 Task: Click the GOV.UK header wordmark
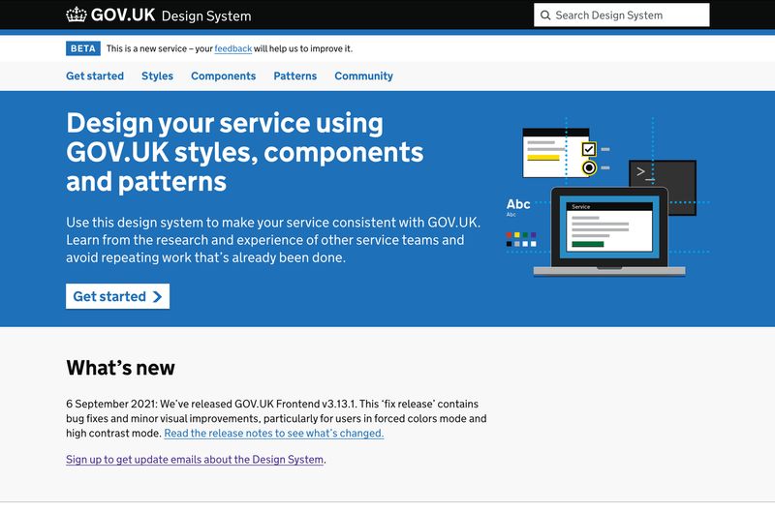[123, 15]
